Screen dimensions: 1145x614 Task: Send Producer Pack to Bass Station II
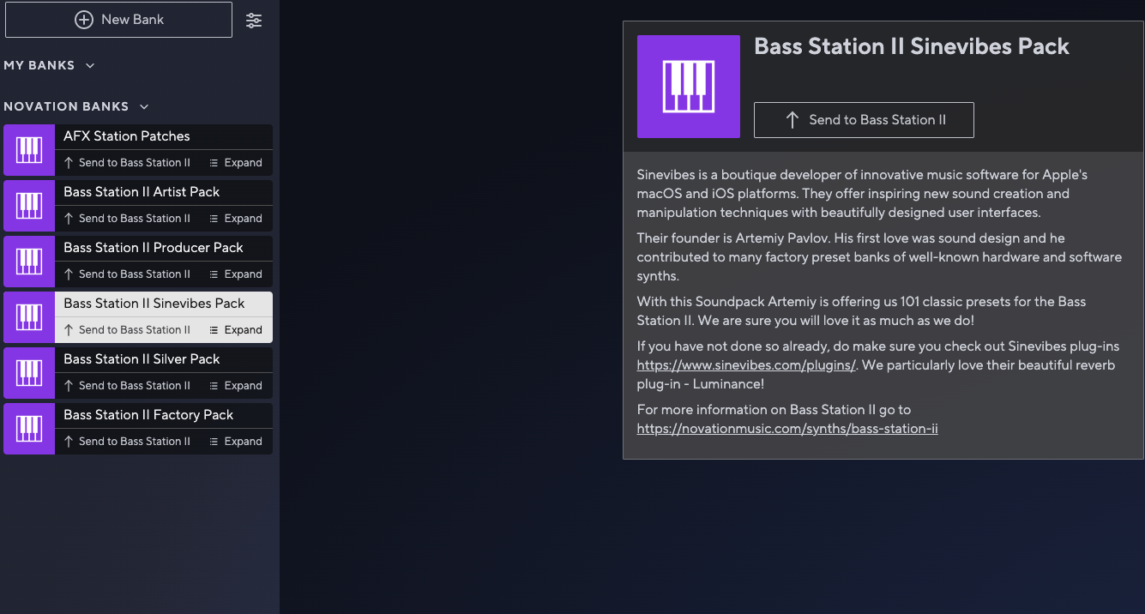click(127, 274)
